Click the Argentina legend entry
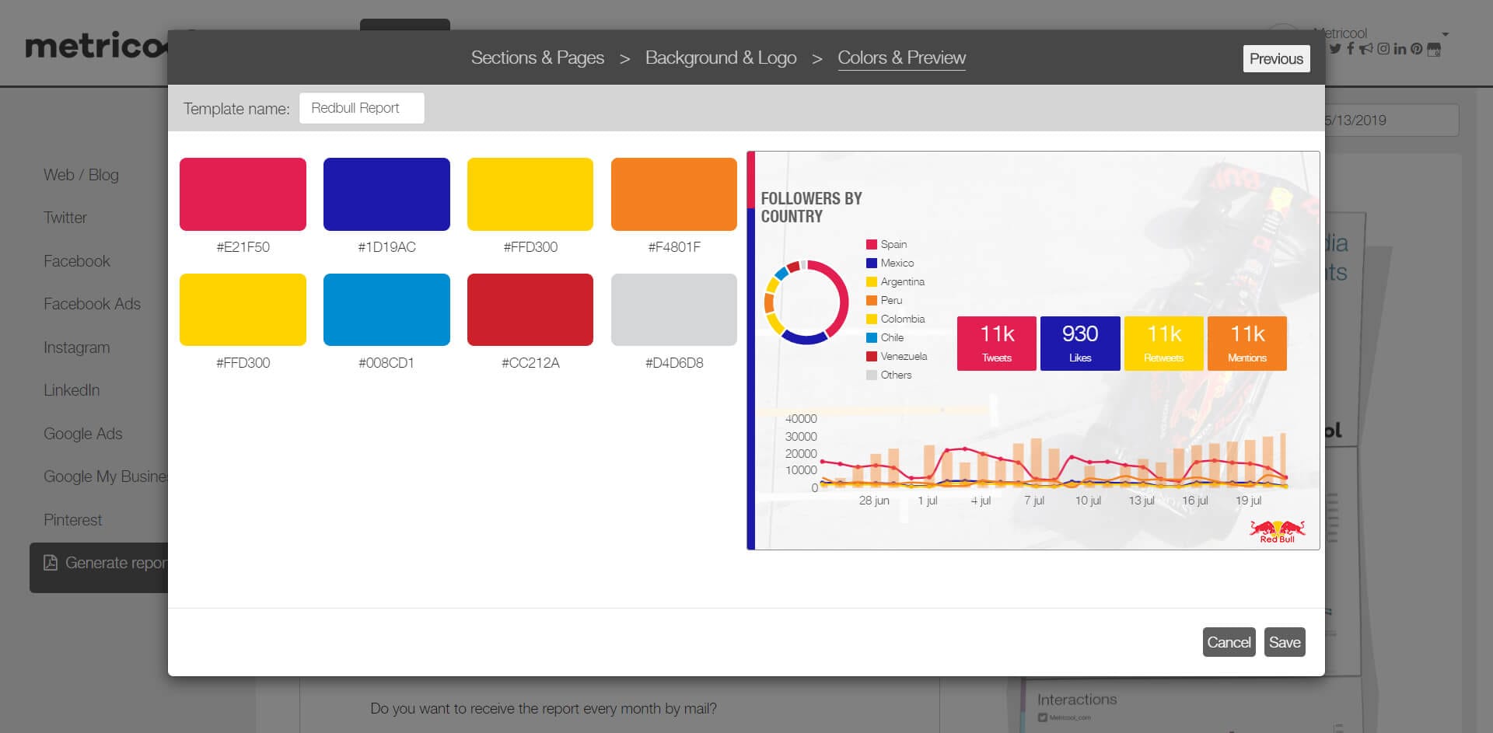Viewport: 1493px width, 733px height. (x=896, y=281)
